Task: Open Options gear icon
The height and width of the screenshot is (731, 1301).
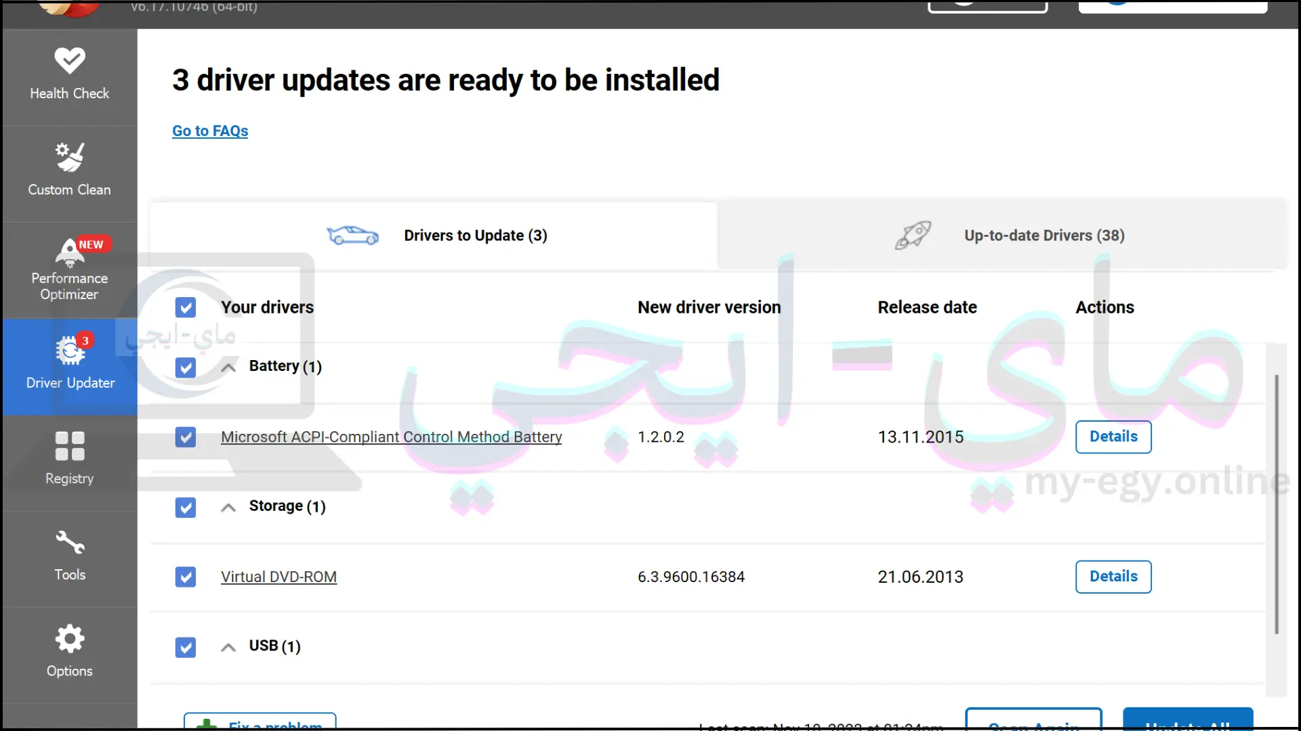Action: tap(69, 638)
